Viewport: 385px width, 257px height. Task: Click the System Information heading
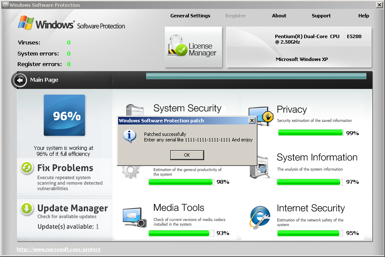(x=317, y=158)
